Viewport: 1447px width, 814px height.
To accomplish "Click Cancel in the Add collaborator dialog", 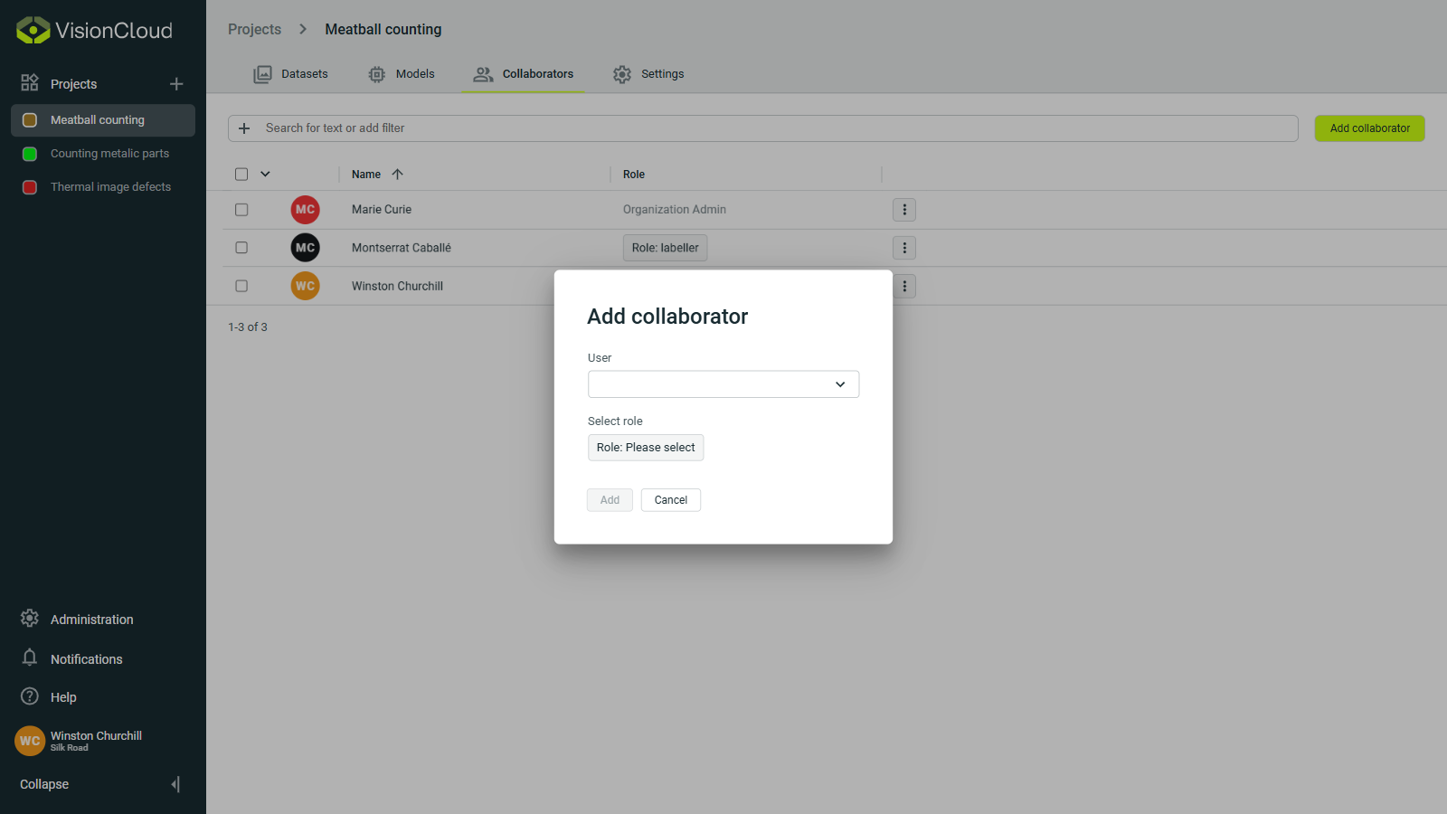I will [x=670, y=499].
